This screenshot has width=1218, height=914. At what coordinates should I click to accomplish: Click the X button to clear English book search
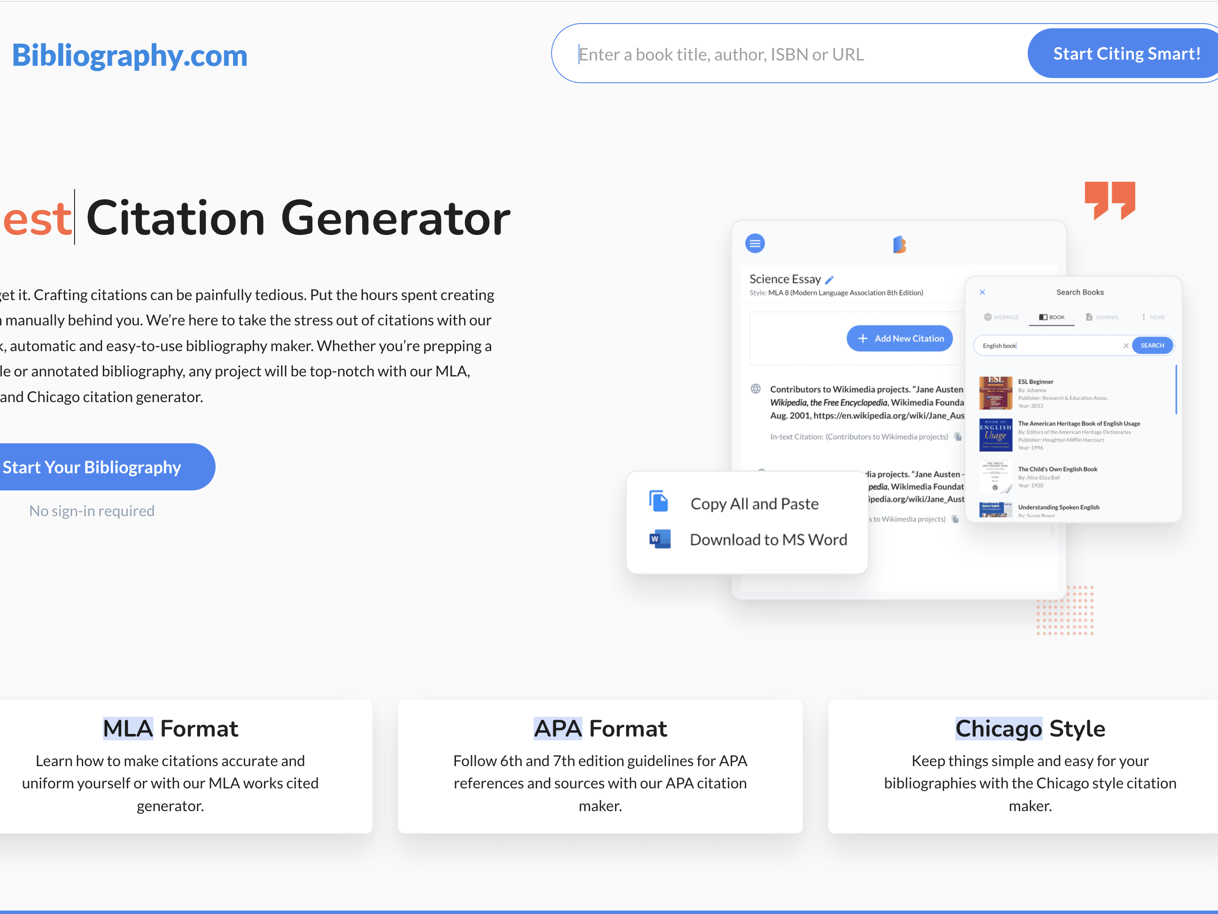(1126, 345)
